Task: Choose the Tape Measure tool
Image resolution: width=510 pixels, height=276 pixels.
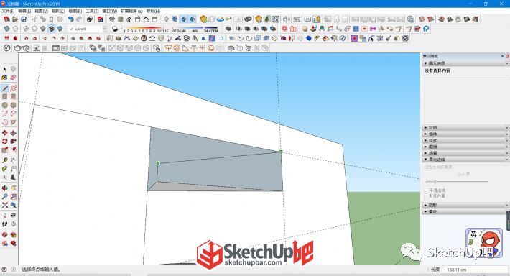Action: pyautogui.click(x=4, y=160)
